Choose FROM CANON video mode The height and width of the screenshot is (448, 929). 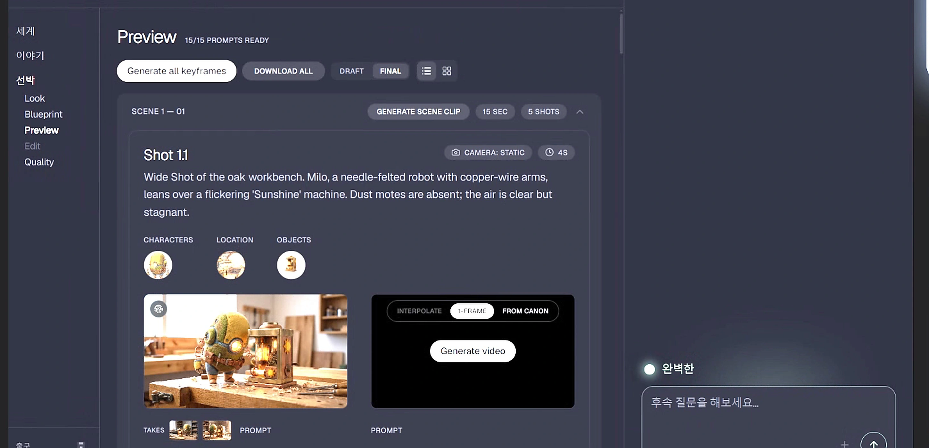(x=525, y=311)
